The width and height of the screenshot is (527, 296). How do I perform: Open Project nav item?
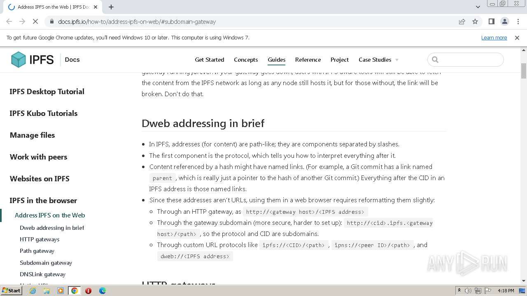pyautogui.click(x=340, y=60)
